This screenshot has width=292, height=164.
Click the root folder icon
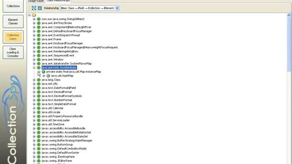(34, 15)
